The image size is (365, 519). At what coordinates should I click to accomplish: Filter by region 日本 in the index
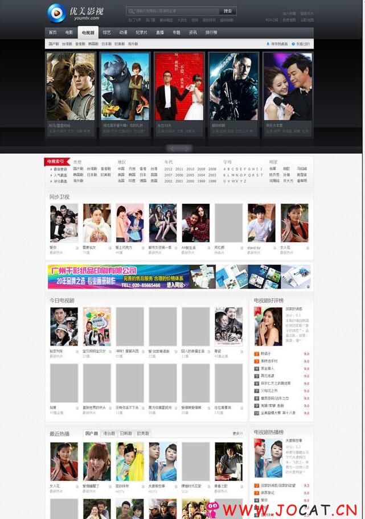(143, 175)
